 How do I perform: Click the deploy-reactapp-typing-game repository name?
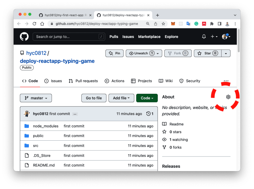(x=57, y=61)
